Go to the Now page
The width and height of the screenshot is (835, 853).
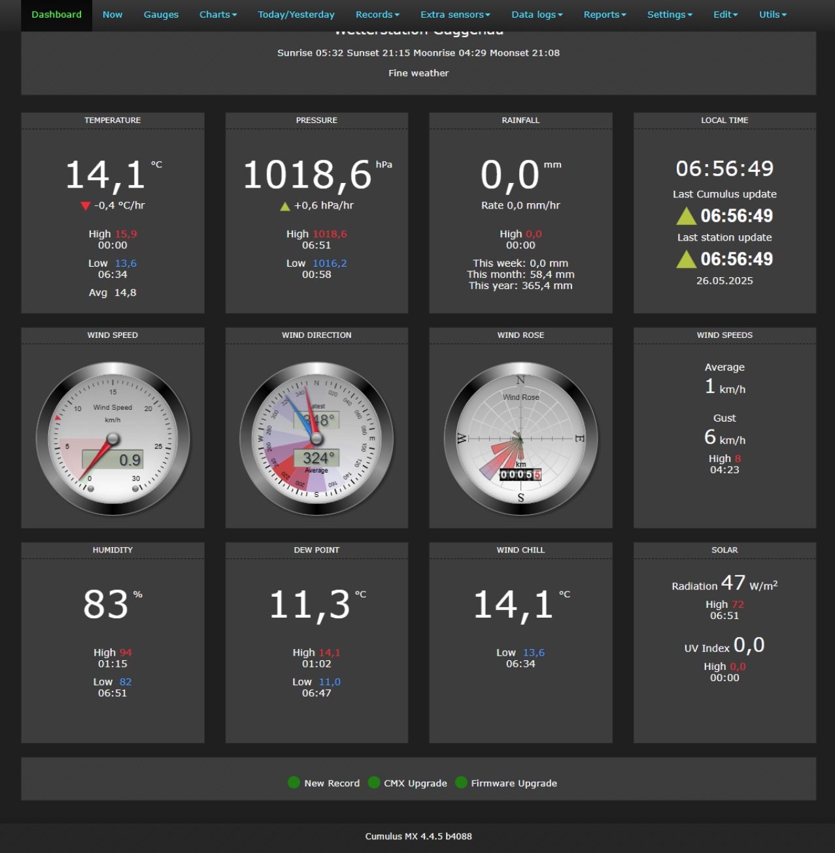click(112, 14)
